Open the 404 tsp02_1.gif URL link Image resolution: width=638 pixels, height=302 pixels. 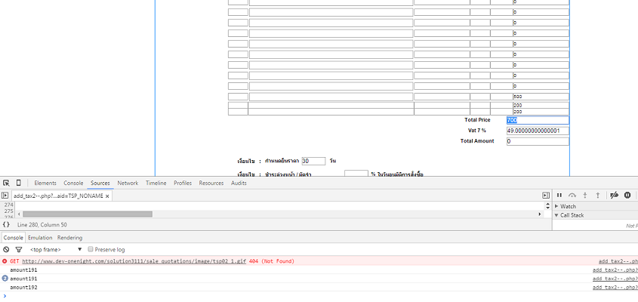coord(134,261)
